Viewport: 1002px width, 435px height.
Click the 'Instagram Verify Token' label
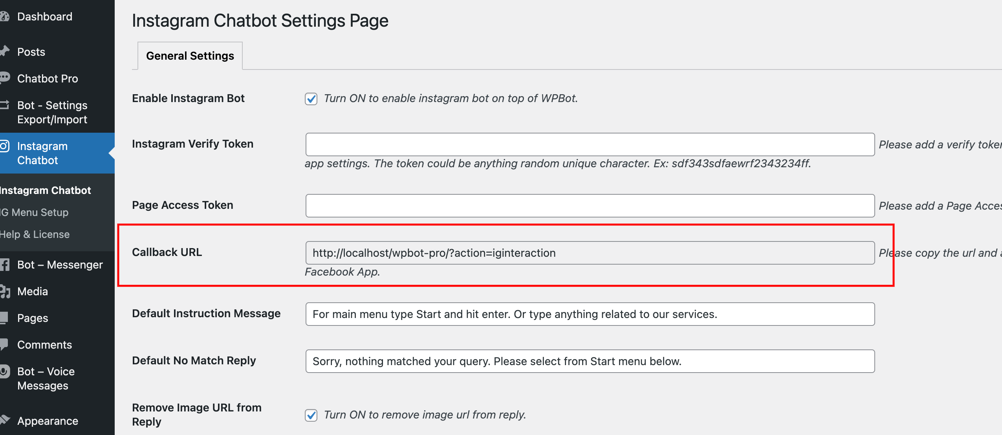192,144
